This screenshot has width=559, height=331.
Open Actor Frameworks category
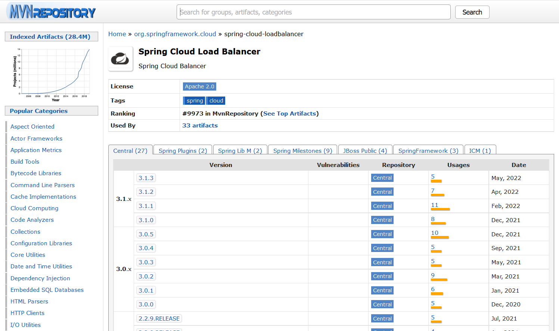click(x=36, y=139)
